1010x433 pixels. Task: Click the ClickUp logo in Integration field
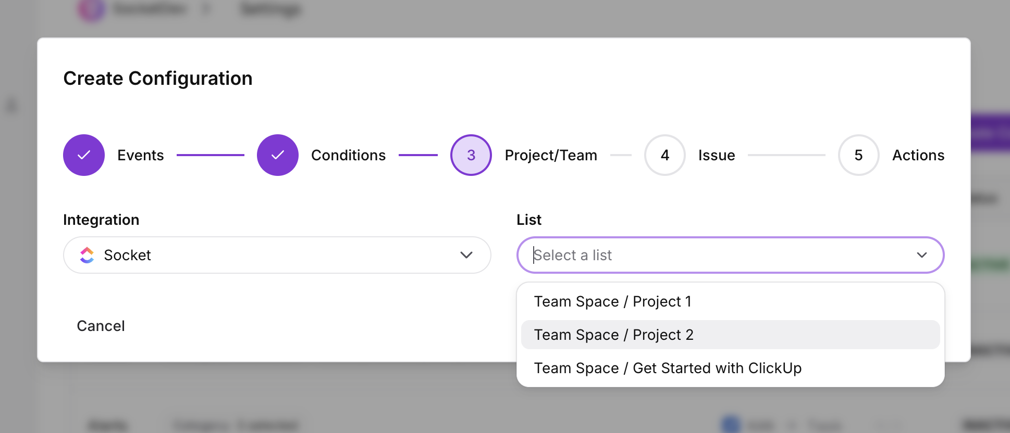pos(87,255)
